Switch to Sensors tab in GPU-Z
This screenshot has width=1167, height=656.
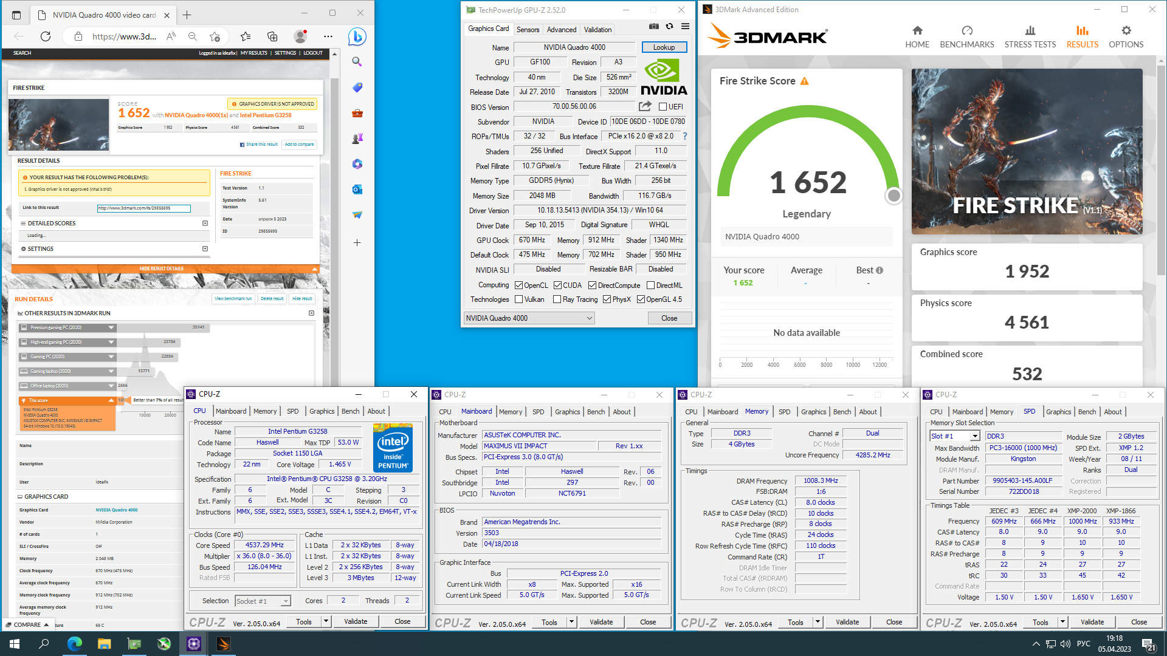coord(528,30)
